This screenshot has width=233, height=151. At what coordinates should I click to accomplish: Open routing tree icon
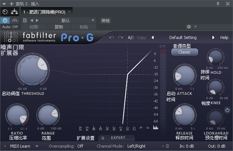[x=14, y=12]
